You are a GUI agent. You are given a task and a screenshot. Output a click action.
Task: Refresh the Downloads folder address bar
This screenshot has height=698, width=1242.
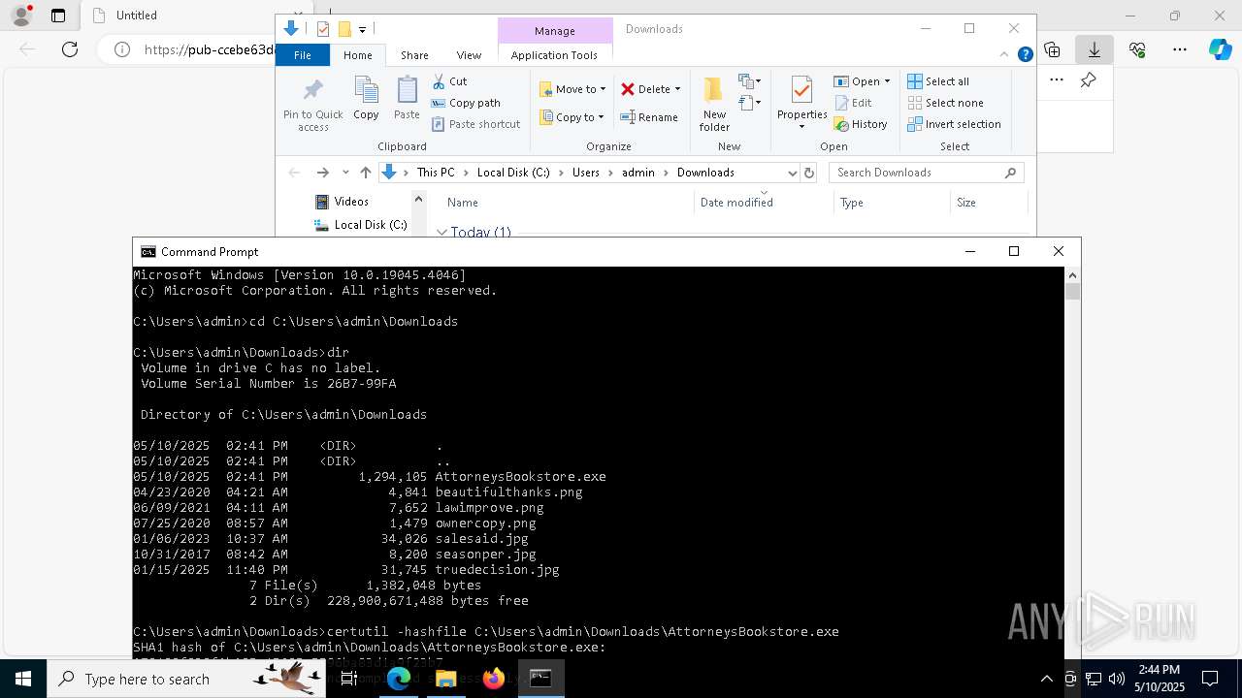click(x=809, y=173)
